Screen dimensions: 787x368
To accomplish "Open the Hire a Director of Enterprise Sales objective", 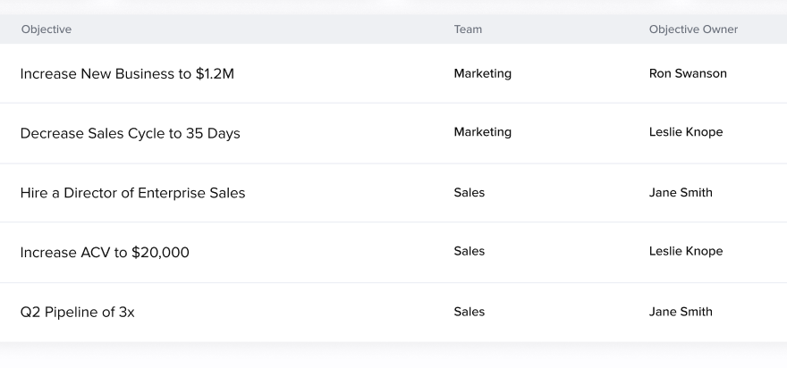I will point(132,193).
